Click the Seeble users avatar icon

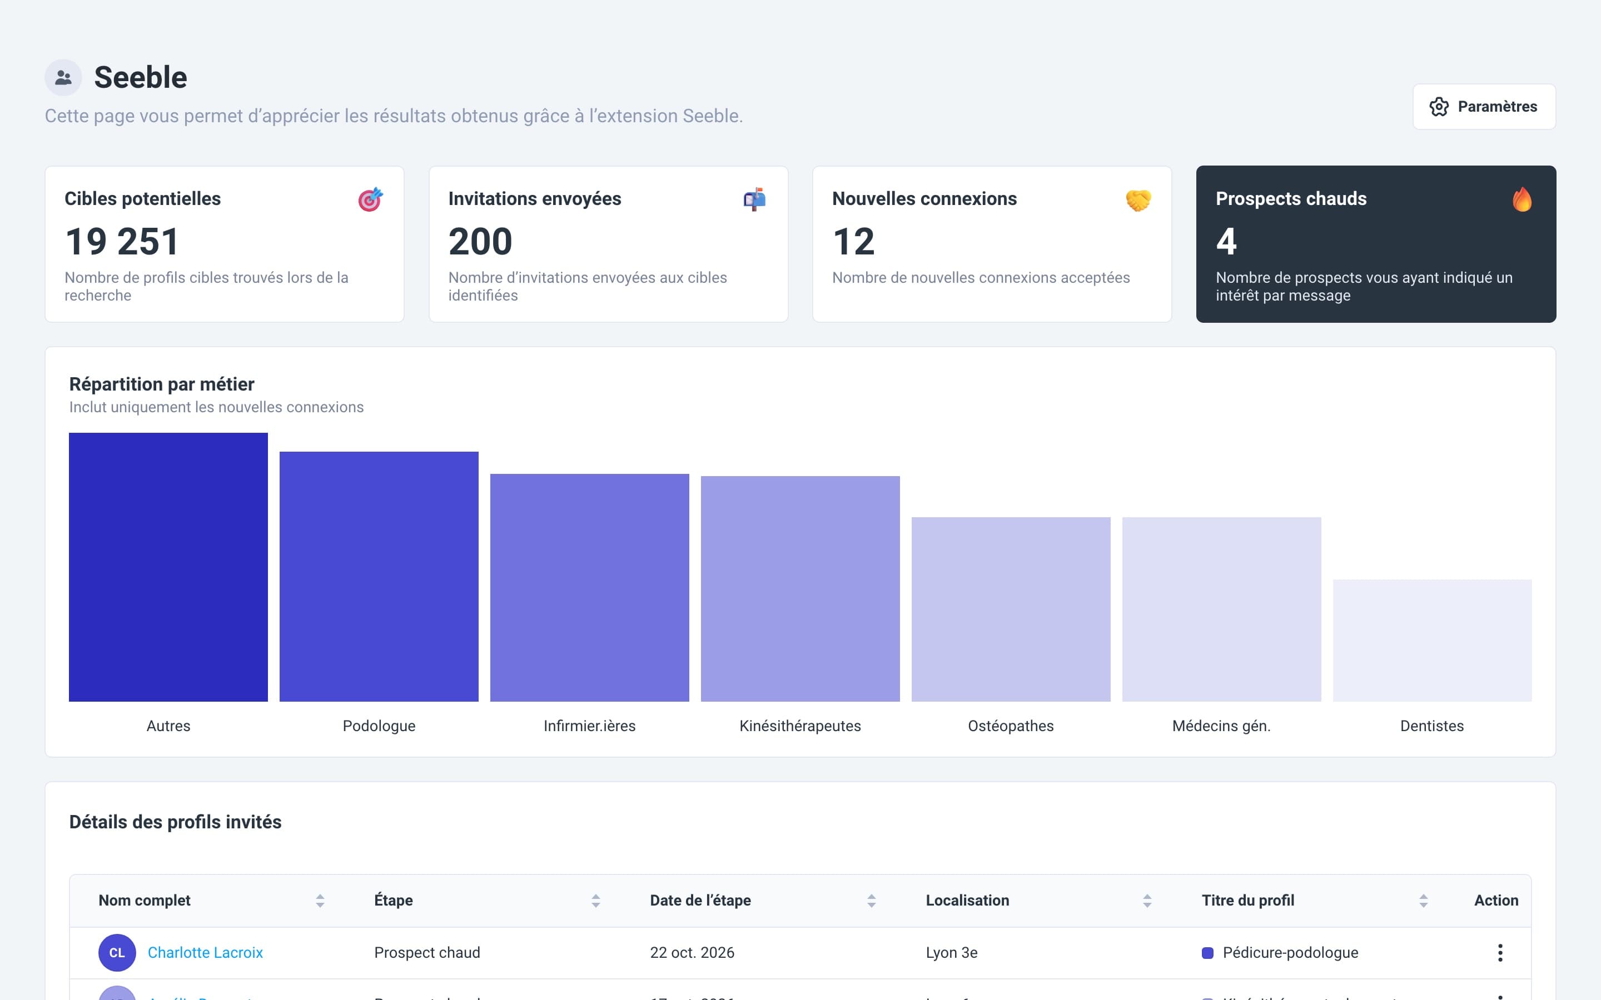(63, 77)
